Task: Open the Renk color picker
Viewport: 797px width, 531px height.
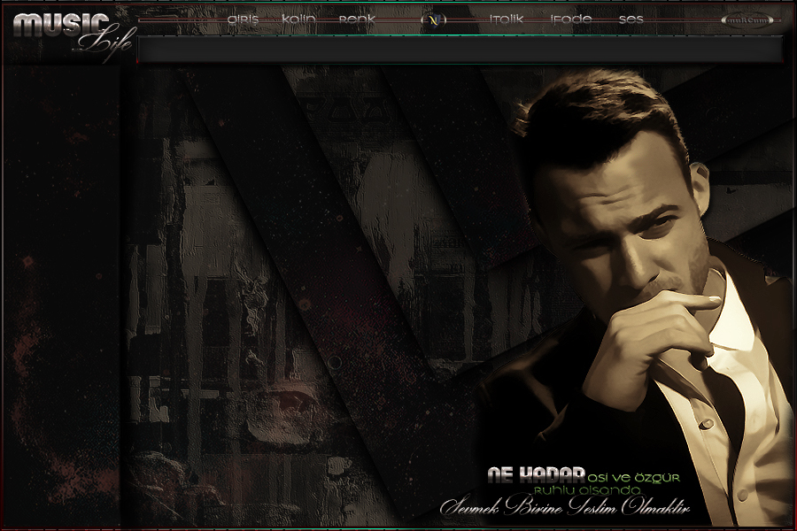Action: tap(357, 19)
